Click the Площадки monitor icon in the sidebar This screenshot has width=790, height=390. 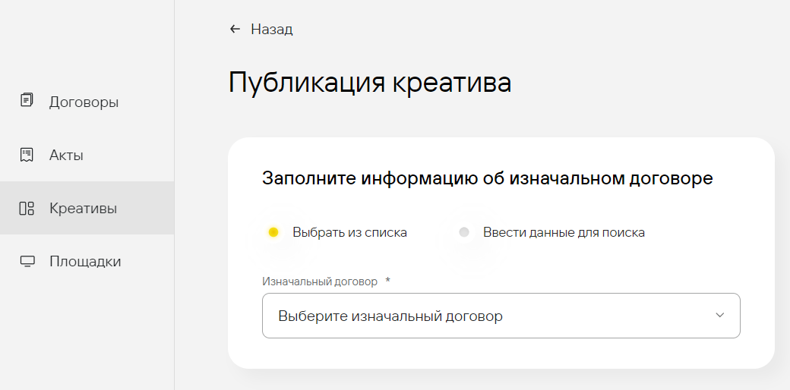click(x=27, y=262)
